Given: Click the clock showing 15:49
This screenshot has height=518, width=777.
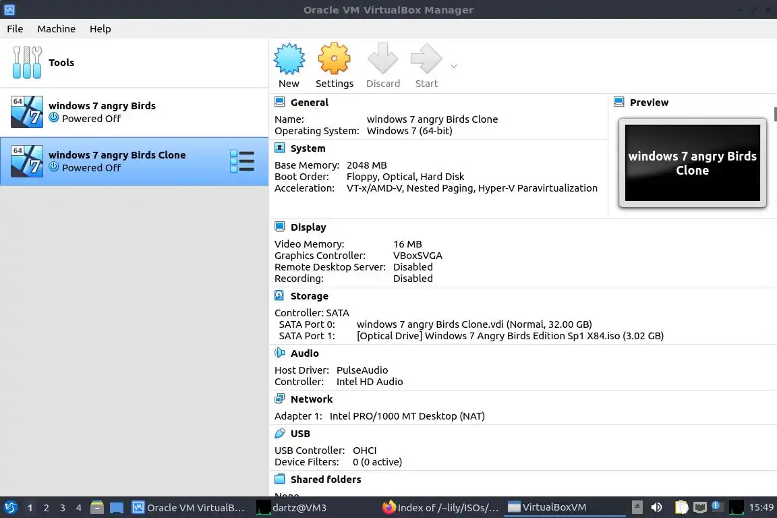Looking at the screenshot, I should click(x=761, y=507).
